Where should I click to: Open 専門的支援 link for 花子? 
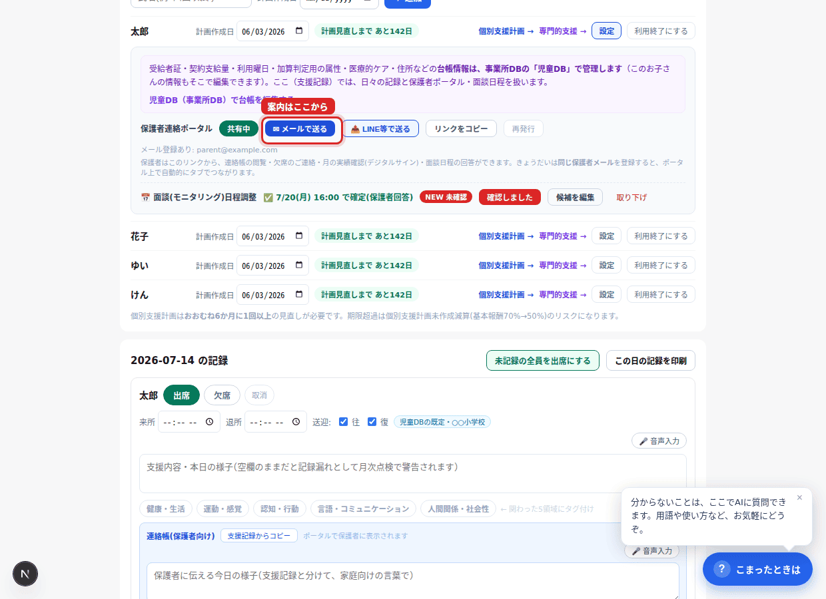(x=563, y=236)
